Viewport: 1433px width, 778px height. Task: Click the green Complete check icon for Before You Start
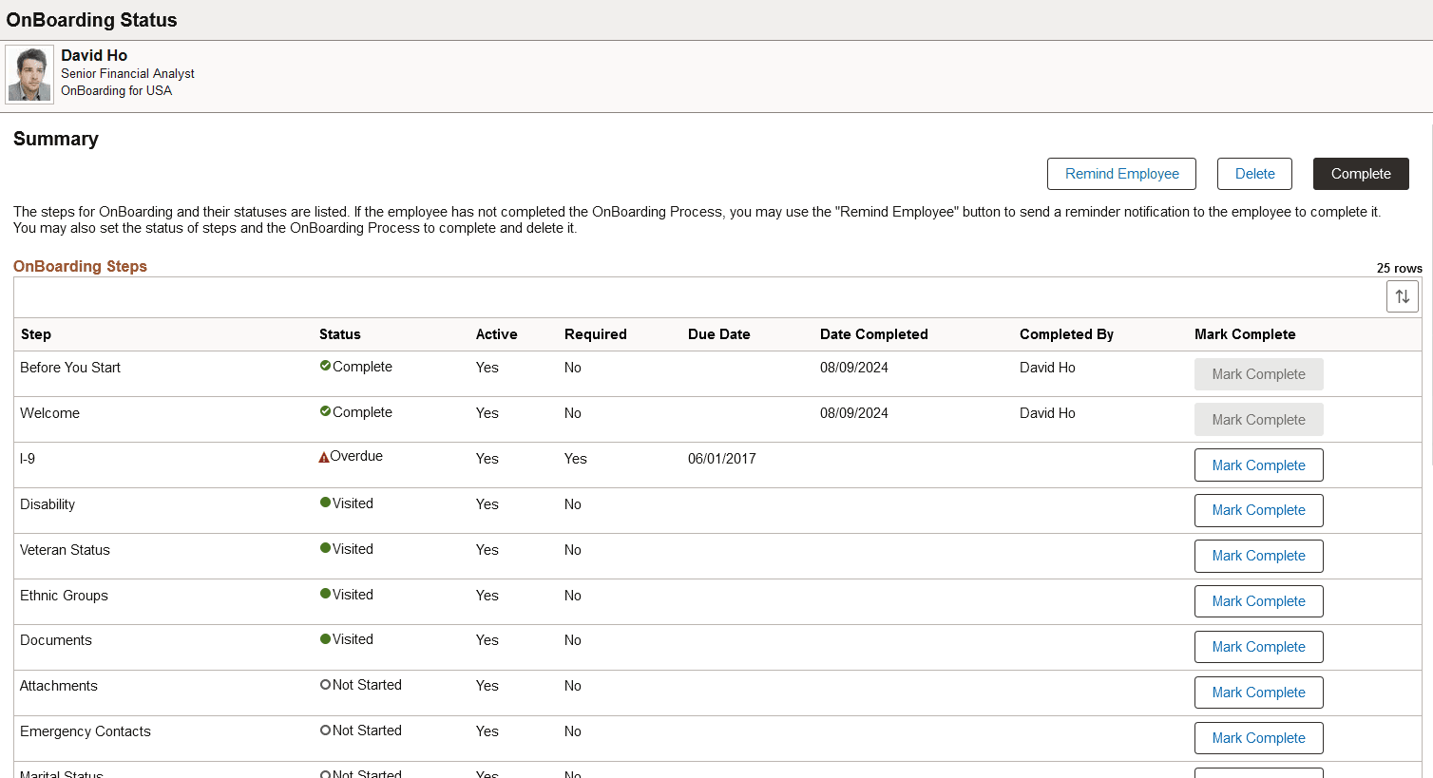click(x=323, y=365)
